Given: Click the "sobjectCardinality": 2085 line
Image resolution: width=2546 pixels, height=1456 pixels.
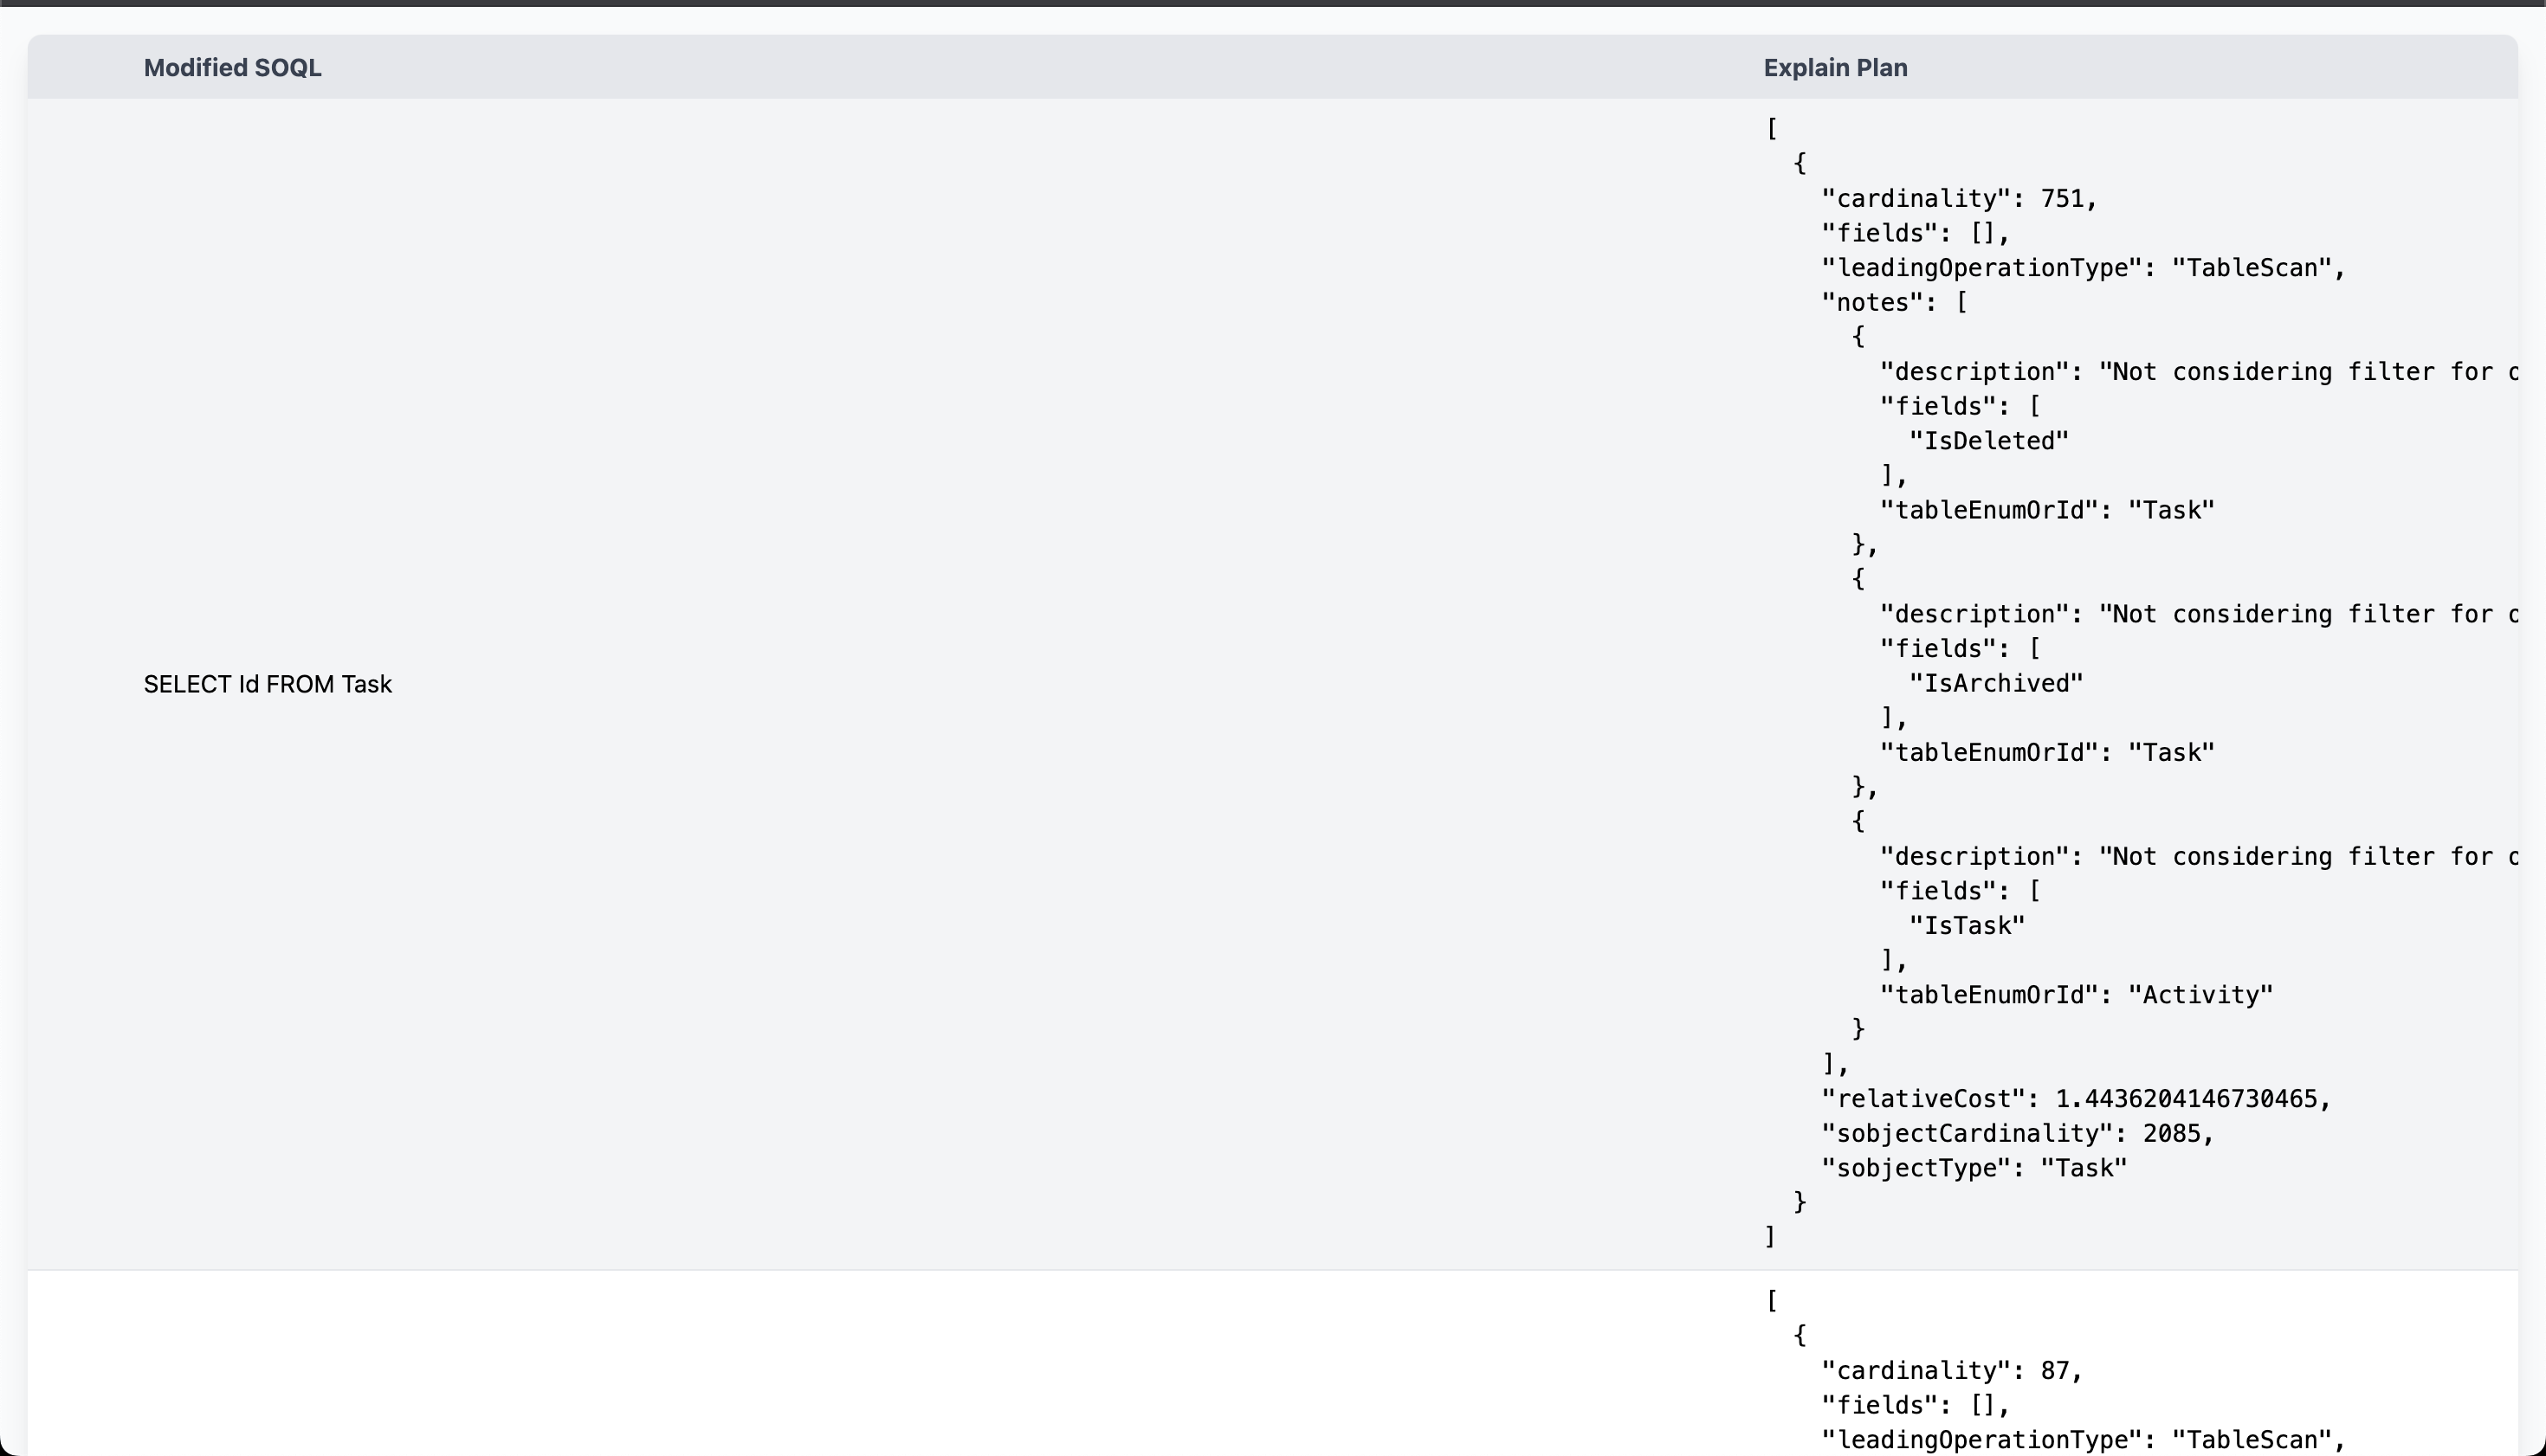Looking at the screenshot, I should pos(2017,1133).
